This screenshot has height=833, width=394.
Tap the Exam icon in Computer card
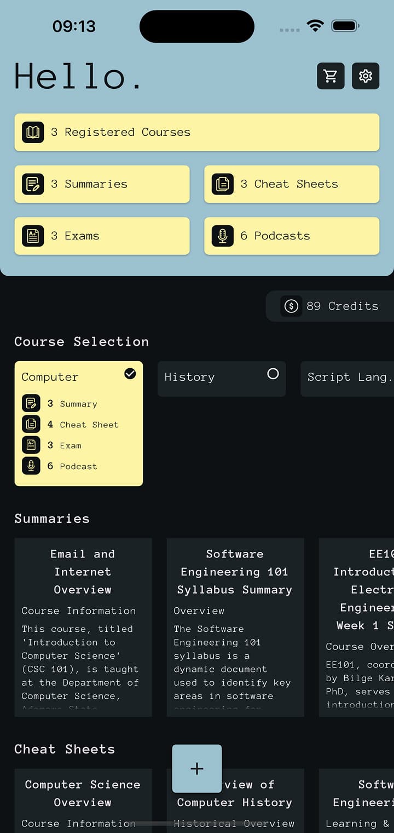point(31,445)
